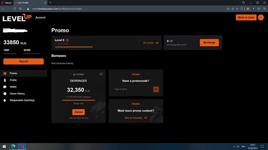The width and height of the screenshot is (268, 150).
Task: Cancel the DERRINGER bonus
Action: [78, 112]
